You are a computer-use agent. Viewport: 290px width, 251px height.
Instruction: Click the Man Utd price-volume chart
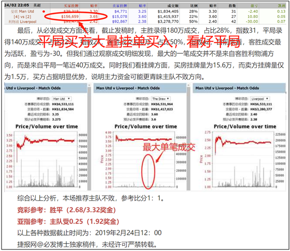46,160
